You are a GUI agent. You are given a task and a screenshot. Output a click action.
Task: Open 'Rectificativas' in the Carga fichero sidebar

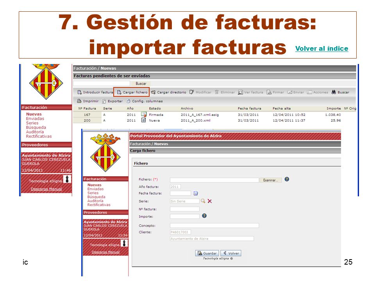(99, 205)
